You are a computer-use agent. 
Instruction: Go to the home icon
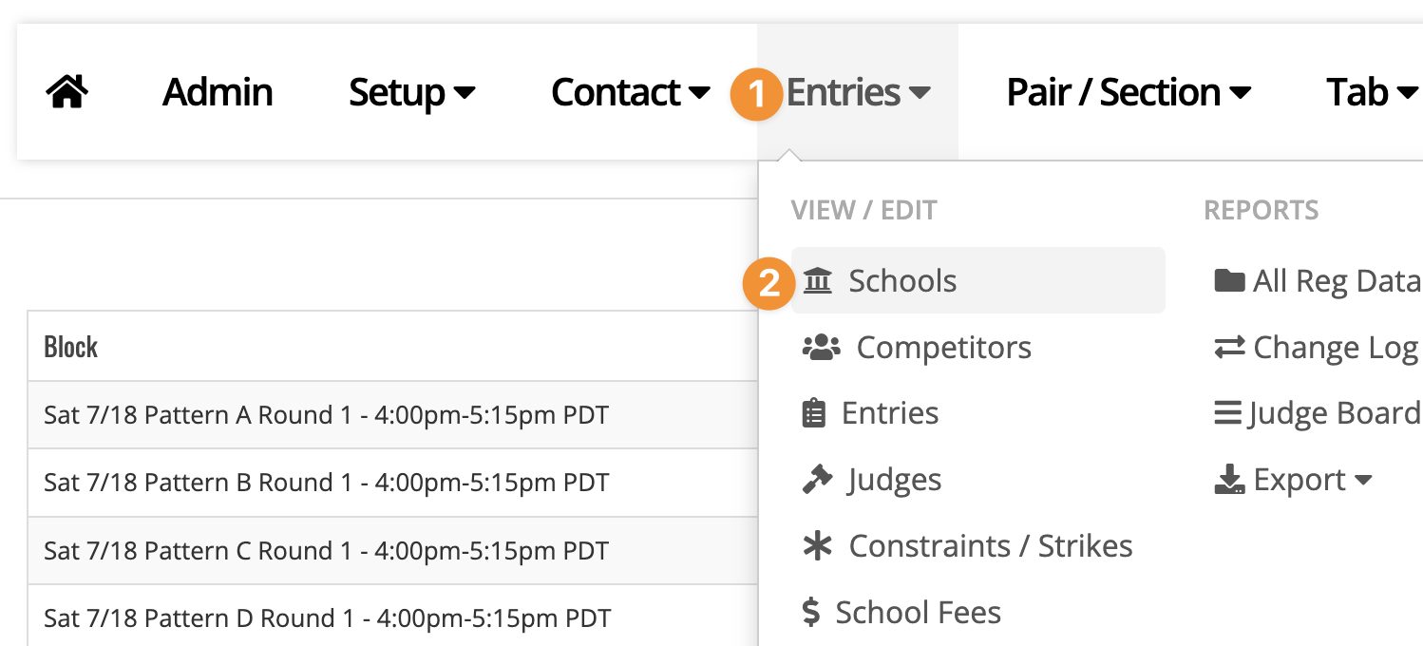pos(66,92)
